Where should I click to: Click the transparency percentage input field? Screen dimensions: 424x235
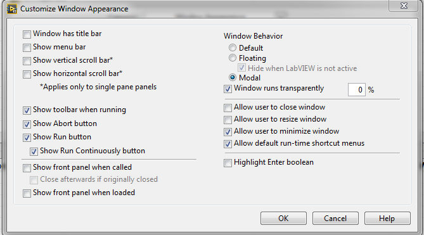click(357, 90)
